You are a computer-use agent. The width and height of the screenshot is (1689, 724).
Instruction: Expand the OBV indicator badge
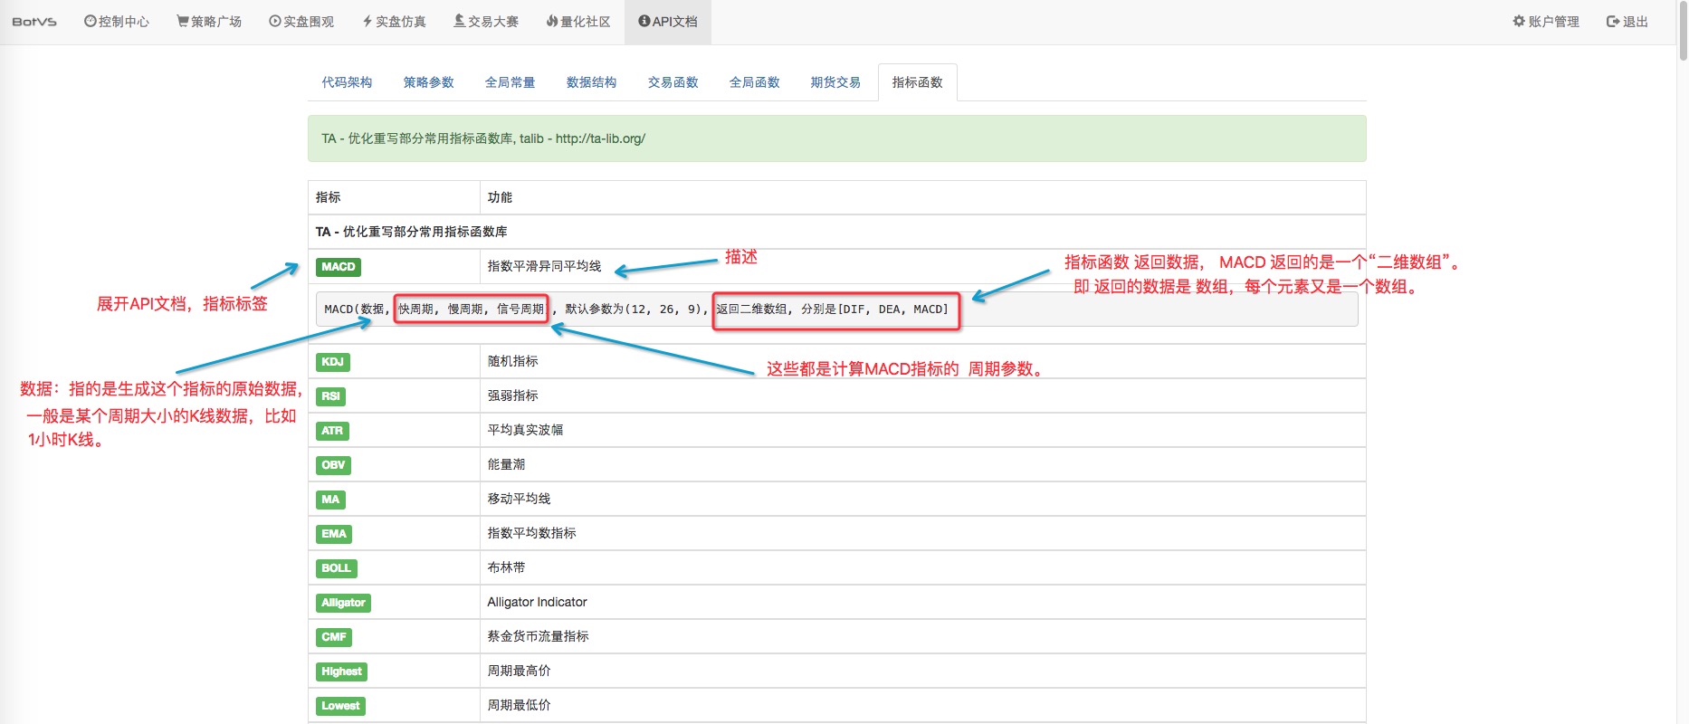pos(333,465)
